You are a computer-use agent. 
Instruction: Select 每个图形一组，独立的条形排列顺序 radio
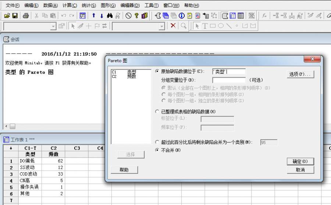click(163, 101)
